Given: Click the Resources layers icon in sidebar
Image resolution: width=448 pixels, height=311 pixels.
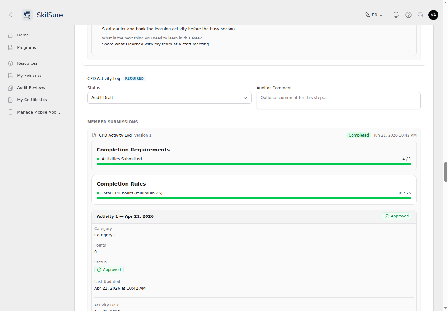Looking at the screenshot, I should click(x=11, y=63).
